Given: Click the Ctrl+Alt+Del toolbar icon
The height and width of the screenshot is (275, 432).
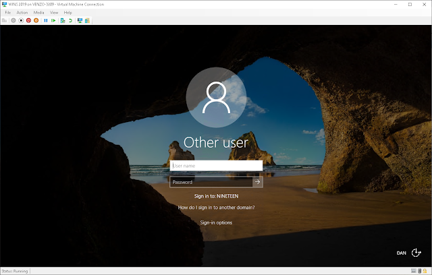Looking at the screenshot, I should click(x=5, y=21).
